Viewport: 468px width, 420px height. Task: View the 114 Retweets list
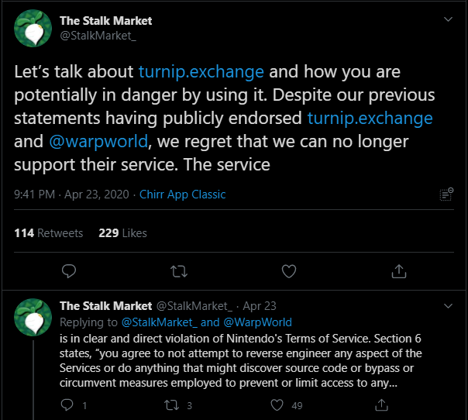[x=48, y=232]
